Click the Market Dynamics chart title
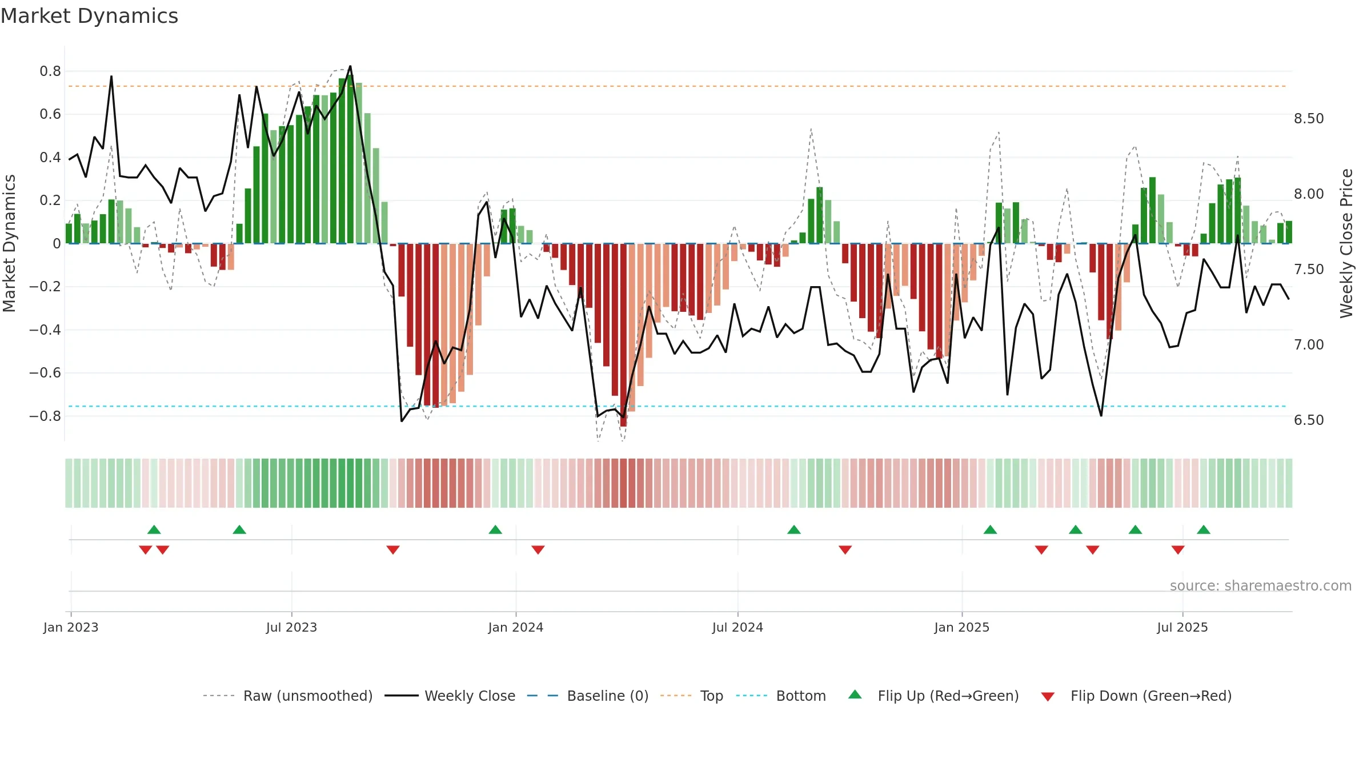Image resolution: width=1371 pixels, height=771 pixels. coord(89,16)
